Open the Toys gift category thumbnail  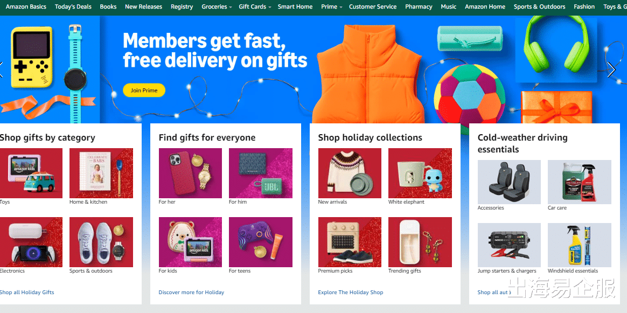click(31, 173)
